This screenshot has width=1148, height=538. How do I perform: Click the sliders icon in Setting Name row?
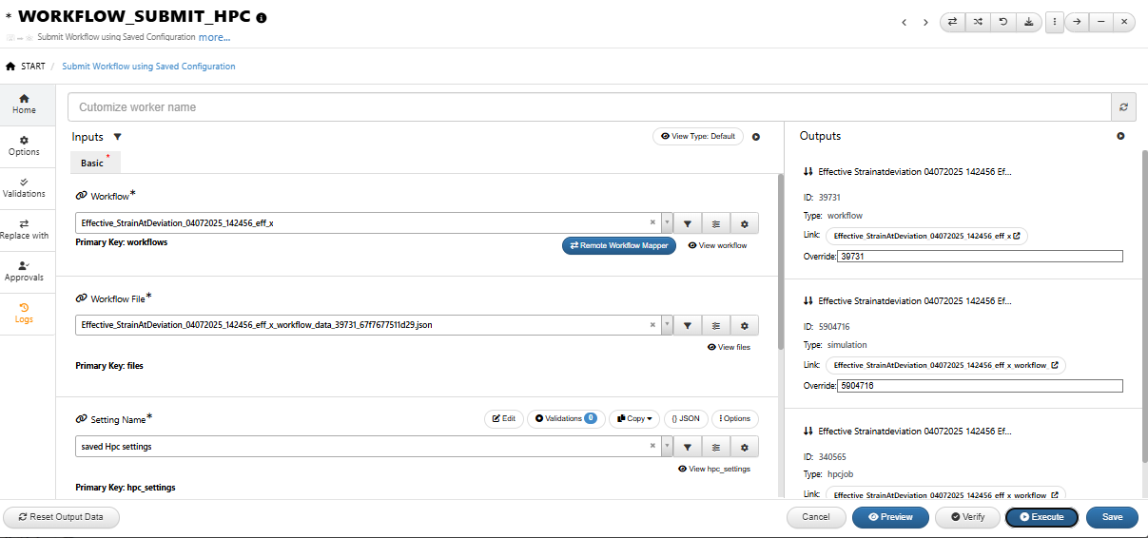coord(715,447)
